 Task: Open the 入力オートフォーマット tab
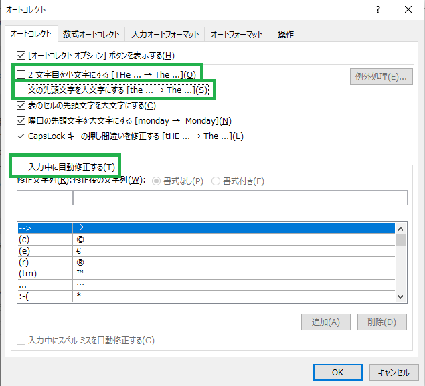(165, 34)
